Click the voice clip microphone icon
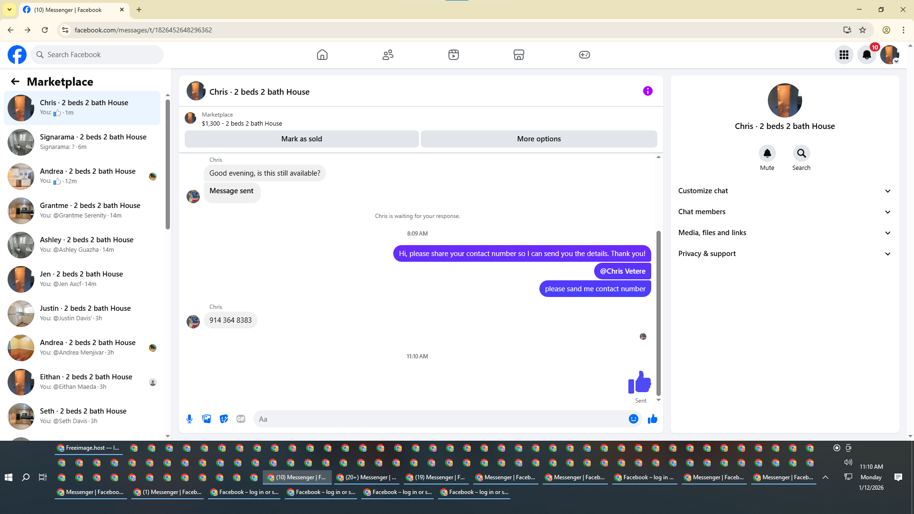 tap(189, 419)
